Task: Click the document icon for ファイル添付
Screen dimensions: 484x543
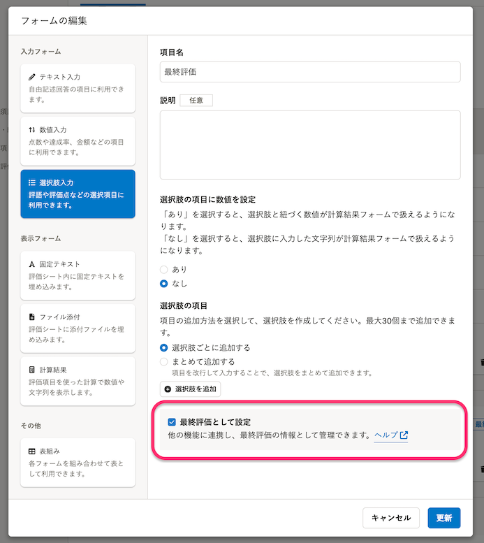Action: click(32, 317)
